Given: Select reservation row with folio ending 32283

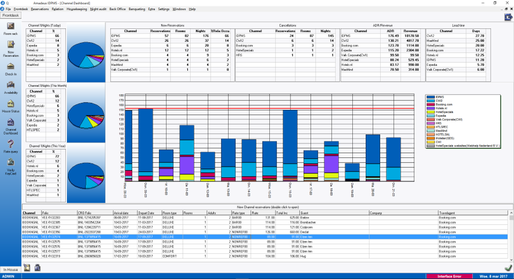Looking at the screenshot, I should tap(265, 218).
